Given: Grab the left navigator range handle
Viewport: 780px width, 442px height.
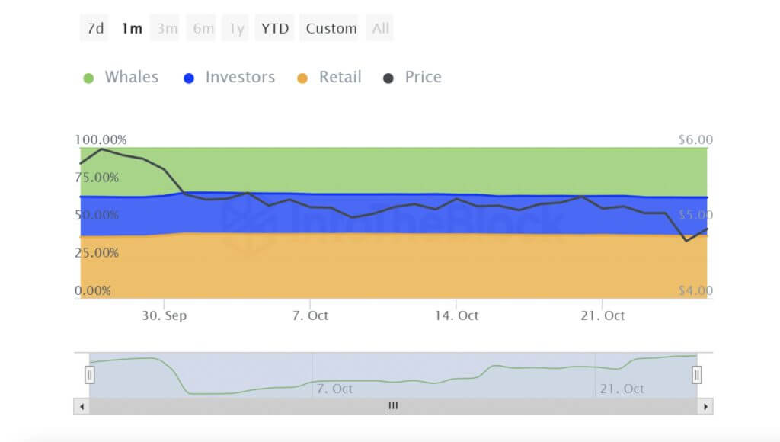Looking at the screenshot, I should (89, 375).
